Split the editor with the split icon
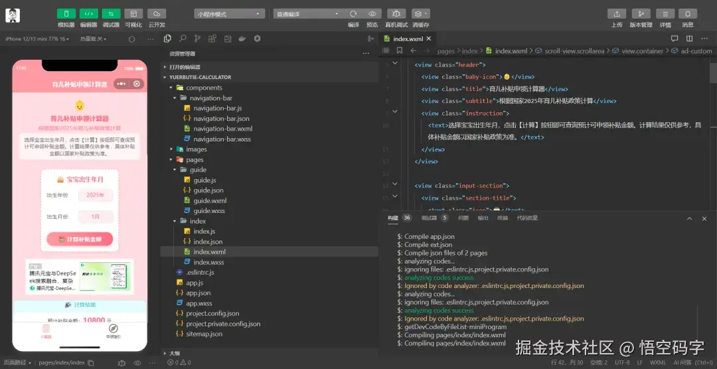This screenshot has height=369, width=717. [689, 39]
